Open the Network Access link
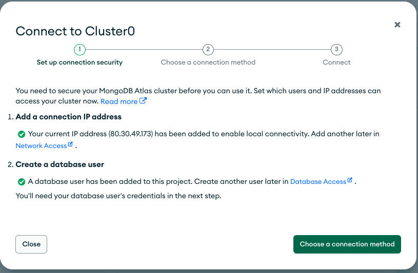 pyautogui.click(x=44, y=145)
